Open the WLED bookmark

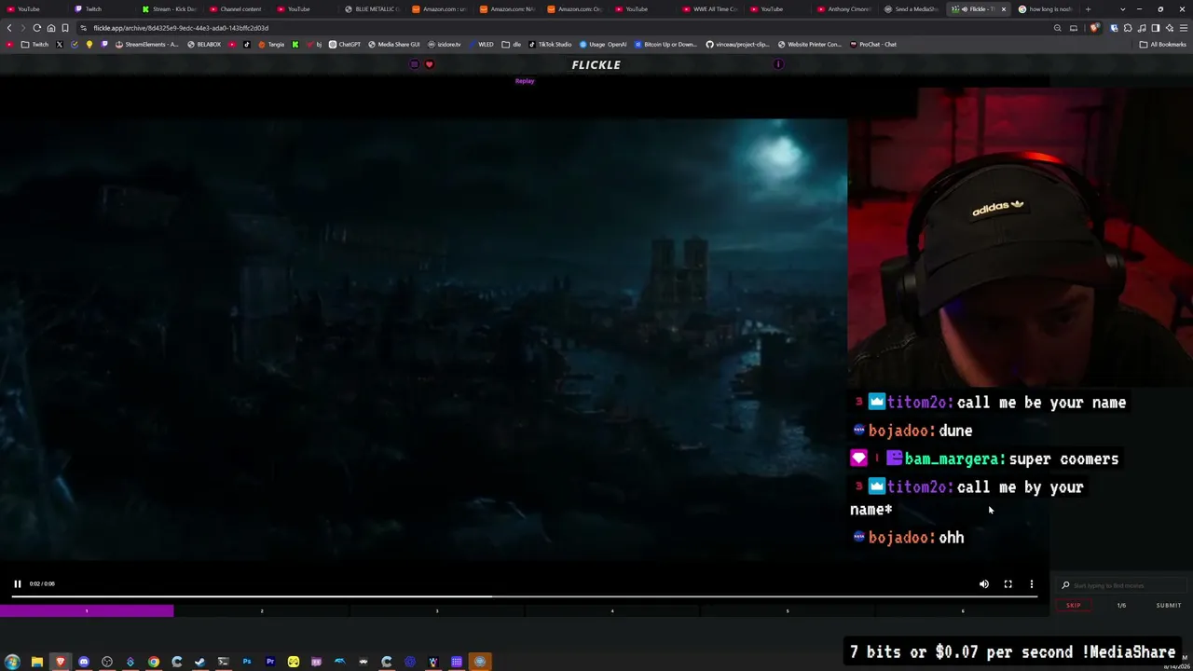(x=481, y=45)
